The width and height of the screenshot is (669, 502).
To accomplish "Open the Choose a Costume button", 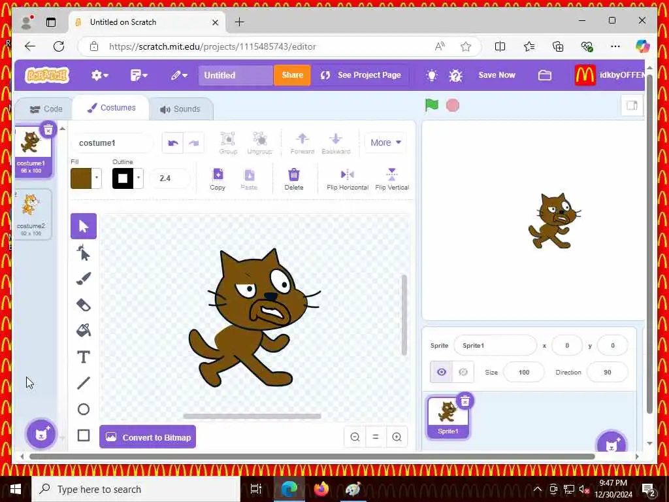I will (41, 435).
